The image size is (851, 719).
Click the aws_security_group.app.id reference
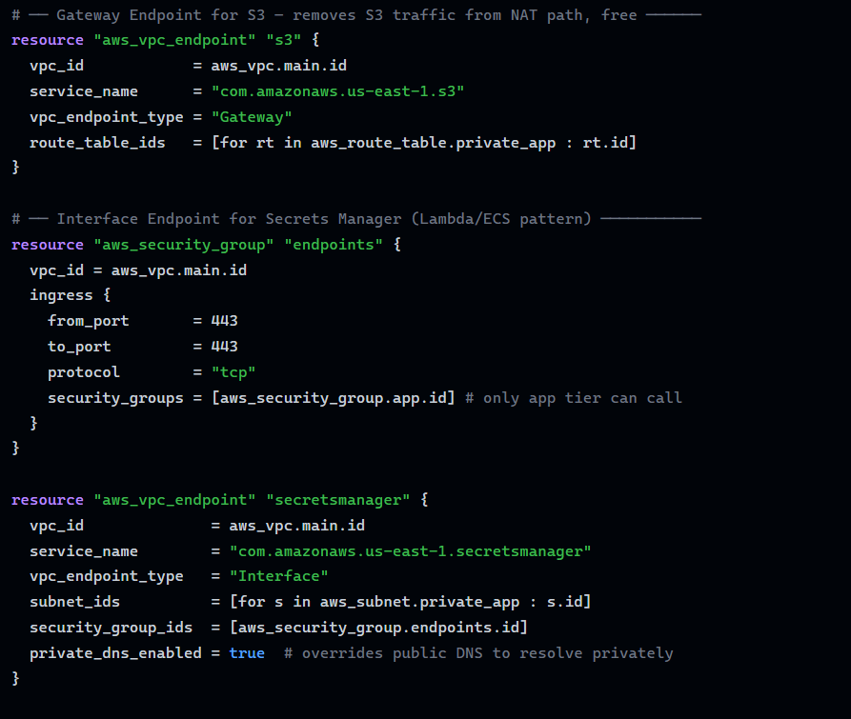click(x=334, y=398)
